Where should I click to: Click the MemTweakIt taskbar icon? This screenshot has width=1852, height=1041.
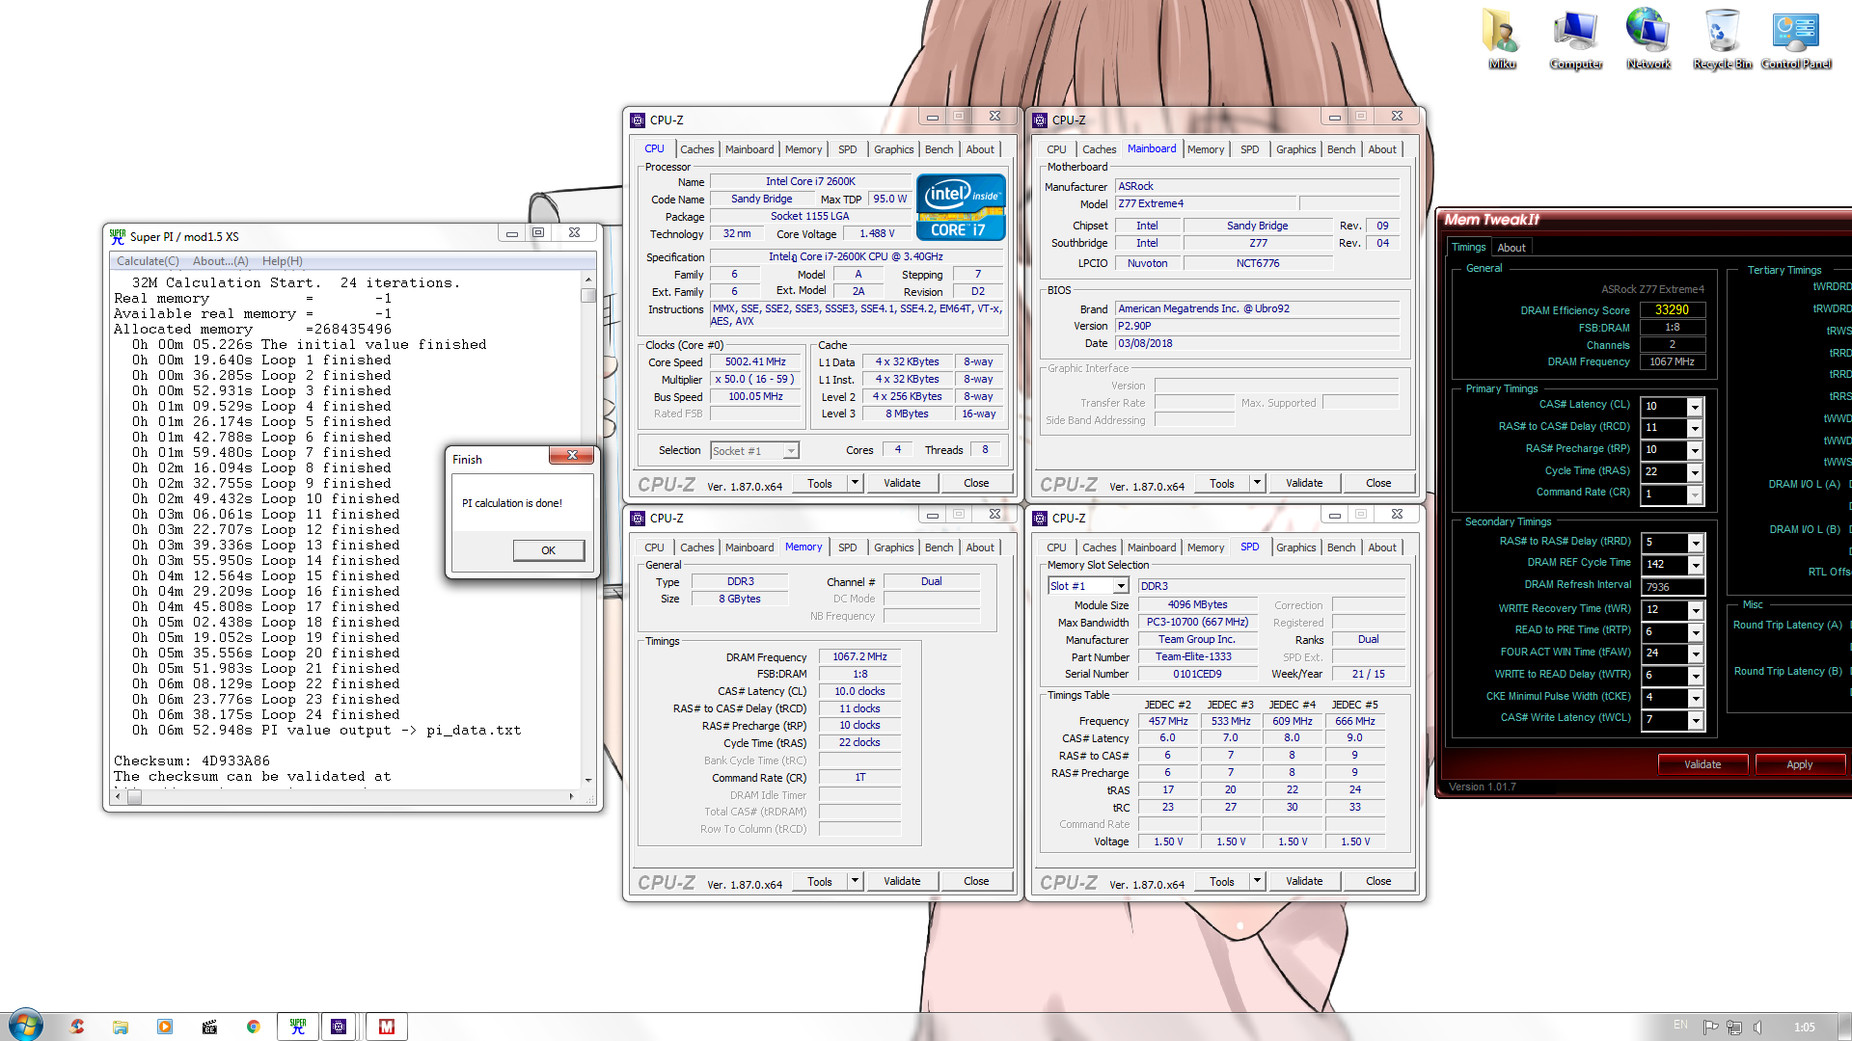point(387,1027)
